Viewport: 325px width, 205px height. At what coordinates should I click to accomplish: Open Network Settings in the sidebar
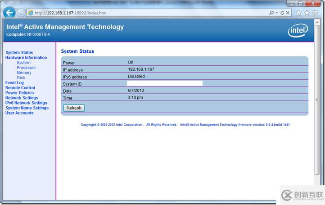22,98
